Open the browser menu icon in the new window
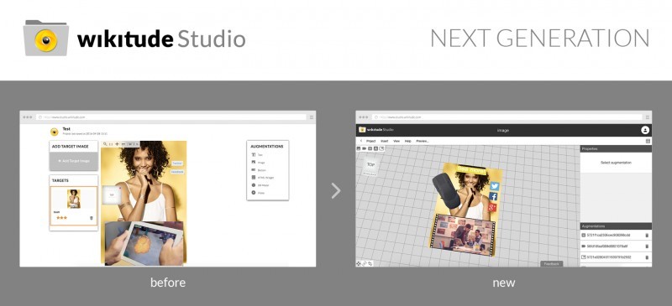672x306 pixels. (648, 117)
